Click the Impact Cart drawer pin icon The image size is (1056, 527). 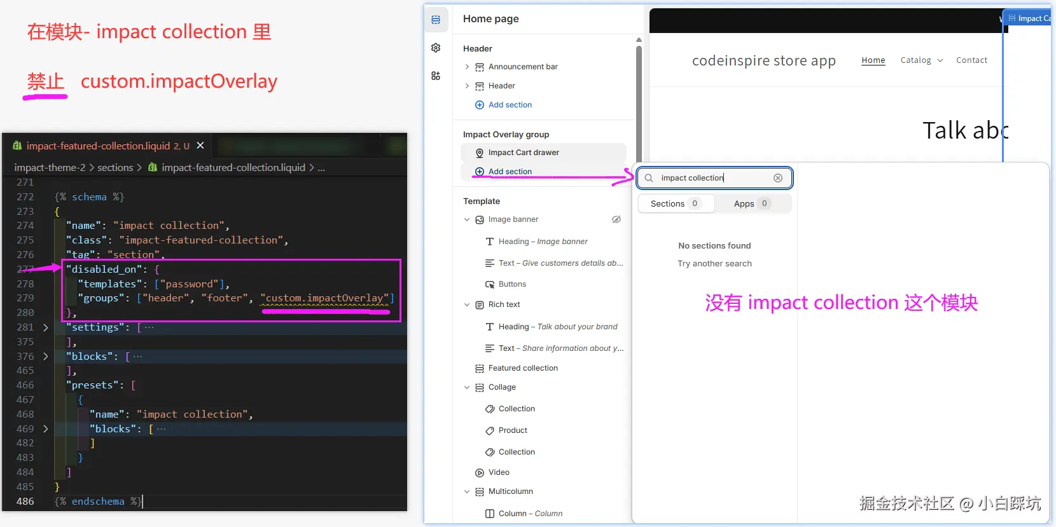pyautogui.click(x=480, y=153)
